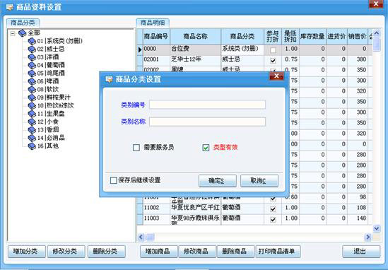Image resolution: width=388 pixels, height=270 pixels.
Task: Click the book icon for 04 葡萄酒
Action: 32,65
